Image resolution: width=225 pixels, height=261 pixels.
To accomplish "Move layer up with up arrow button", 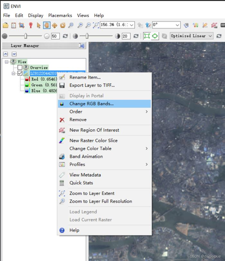I will tap(5, 54).
